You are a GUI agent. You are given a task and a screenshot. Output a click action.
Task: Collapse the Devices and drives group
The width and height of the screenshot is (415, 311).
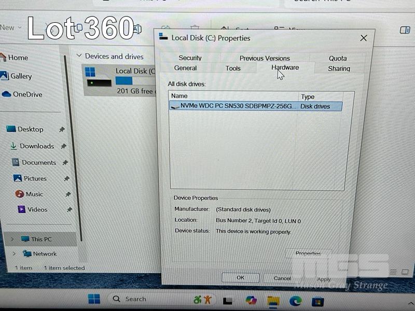[79, 56]
